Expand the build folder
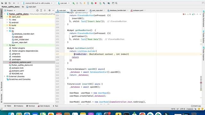Viewport: 205px width, 115px height. [7, 25]
